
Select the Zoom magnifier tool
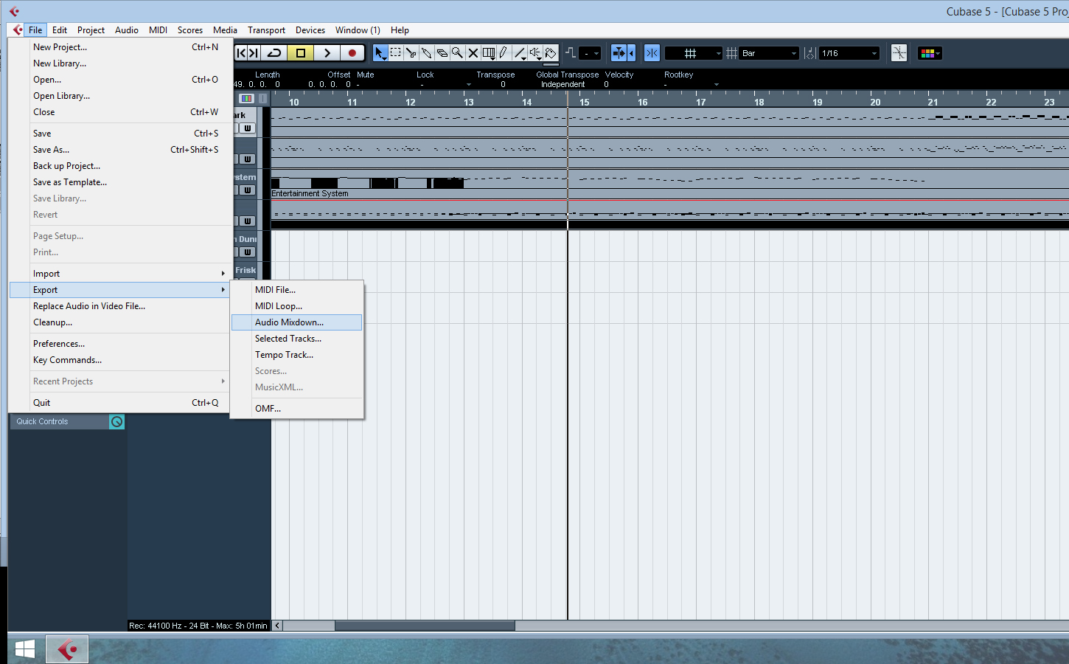[x=457, y=53]
